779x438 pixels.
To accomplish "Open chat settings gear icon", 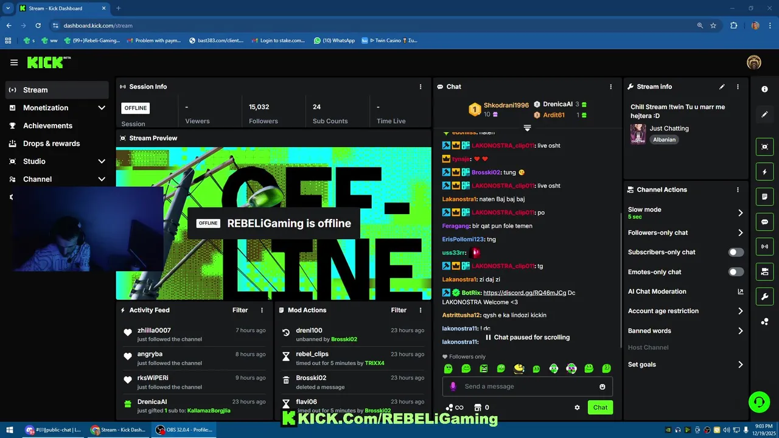I will tap(577, 408).
